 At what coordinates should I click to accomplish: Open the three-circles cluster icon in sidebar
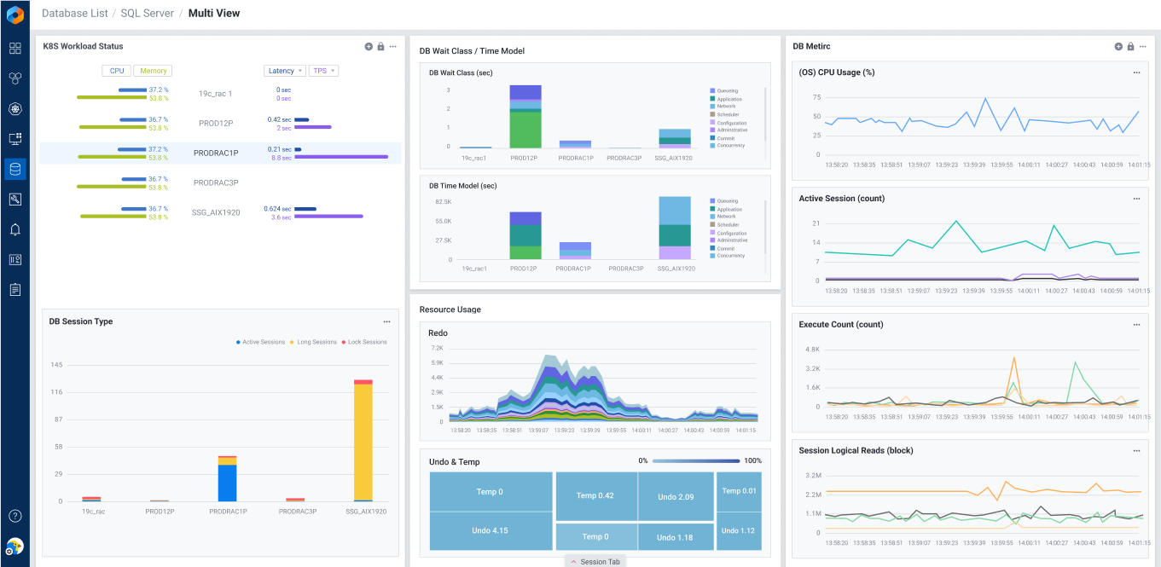tap(15, 78)
